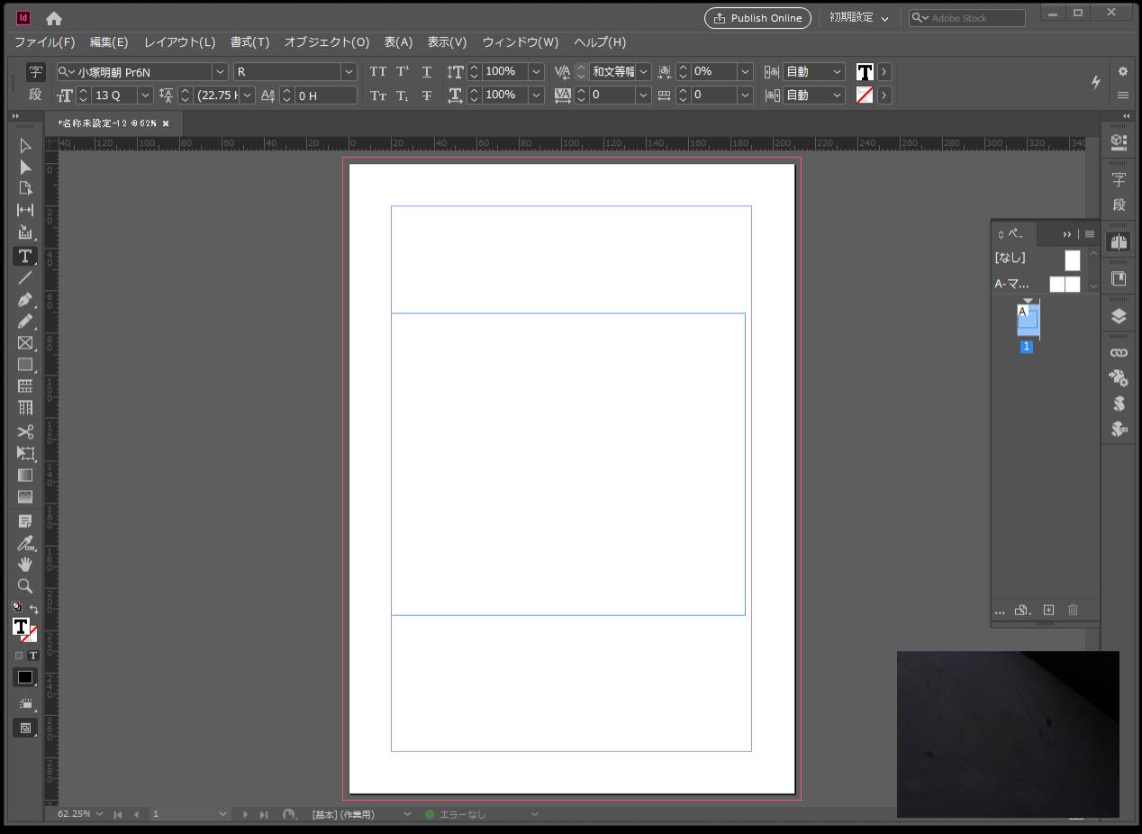This screenshot has width=1142, height=834.
Task: Open the font style dropdown R
Action: 349,71
